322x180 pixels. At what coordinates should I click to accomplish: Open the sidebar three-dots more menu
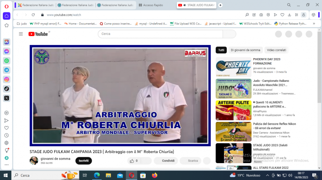pyautogui.click(x=6, y=165)
